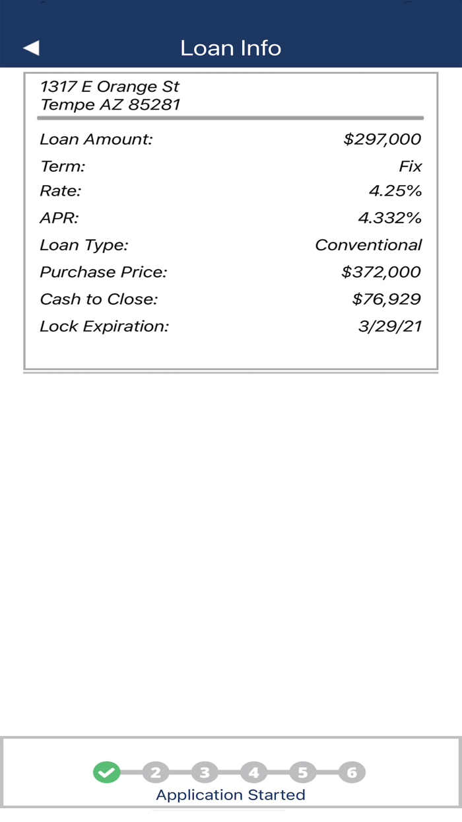The width and height of the screenshot is (462, 822).
Task: Select step 4 in the progress tracker
Action: click(x=253, y=770)
